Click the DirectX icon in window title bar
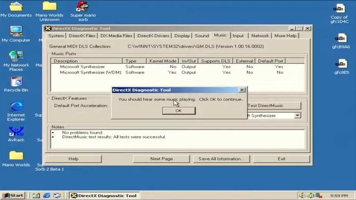Screen dimensions: 356x200 pyautogui.click(x=48, y=28)
